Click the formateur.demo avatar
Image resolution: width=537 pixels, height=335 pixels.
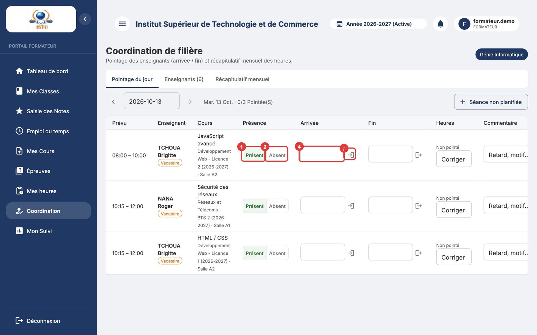tap(464, 24)
